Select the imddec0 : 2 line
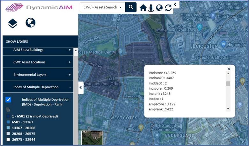The width and height of the screenshot is (250, 146). 158,83
